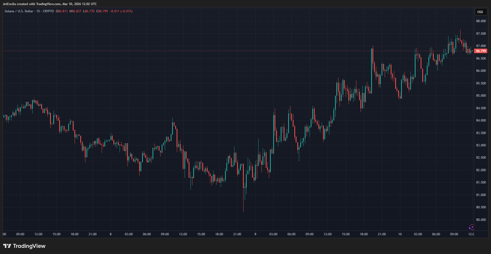
Task: Select the Solana / U.S. Dollar symbol title
Action: 19,11
